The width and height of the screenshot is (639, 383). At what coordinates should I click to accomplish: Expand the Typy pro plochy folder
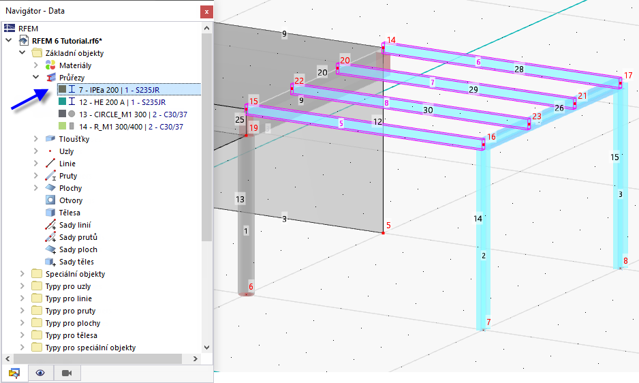(x=22, y=322)
